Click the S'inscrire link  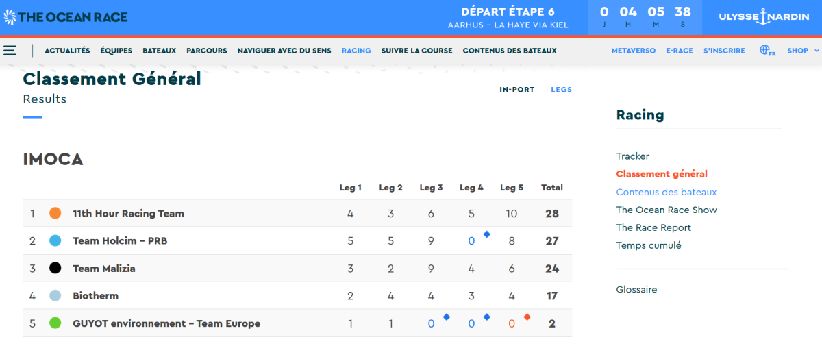coord(724,51)
